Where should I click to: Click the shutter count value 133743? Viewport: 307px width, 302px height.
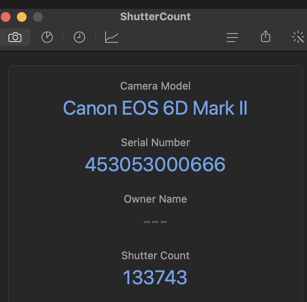point(155,277)
